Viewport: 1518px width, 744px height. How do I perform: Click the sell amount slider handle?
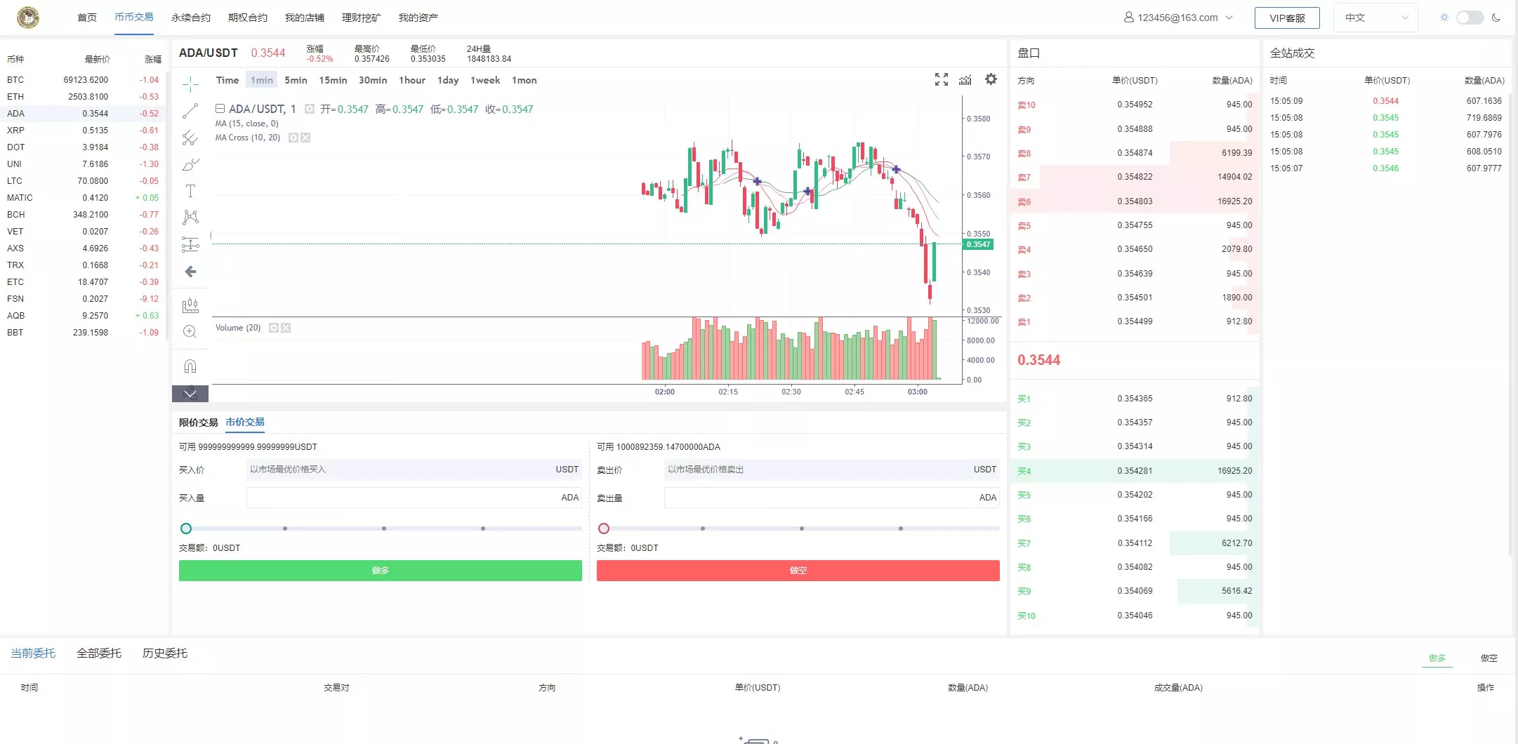tap(604, 529)
